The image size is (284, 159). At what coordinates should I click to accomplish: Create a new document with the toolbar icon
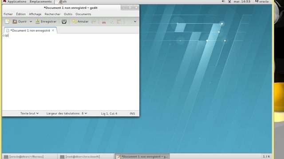(x=7, y=22)
